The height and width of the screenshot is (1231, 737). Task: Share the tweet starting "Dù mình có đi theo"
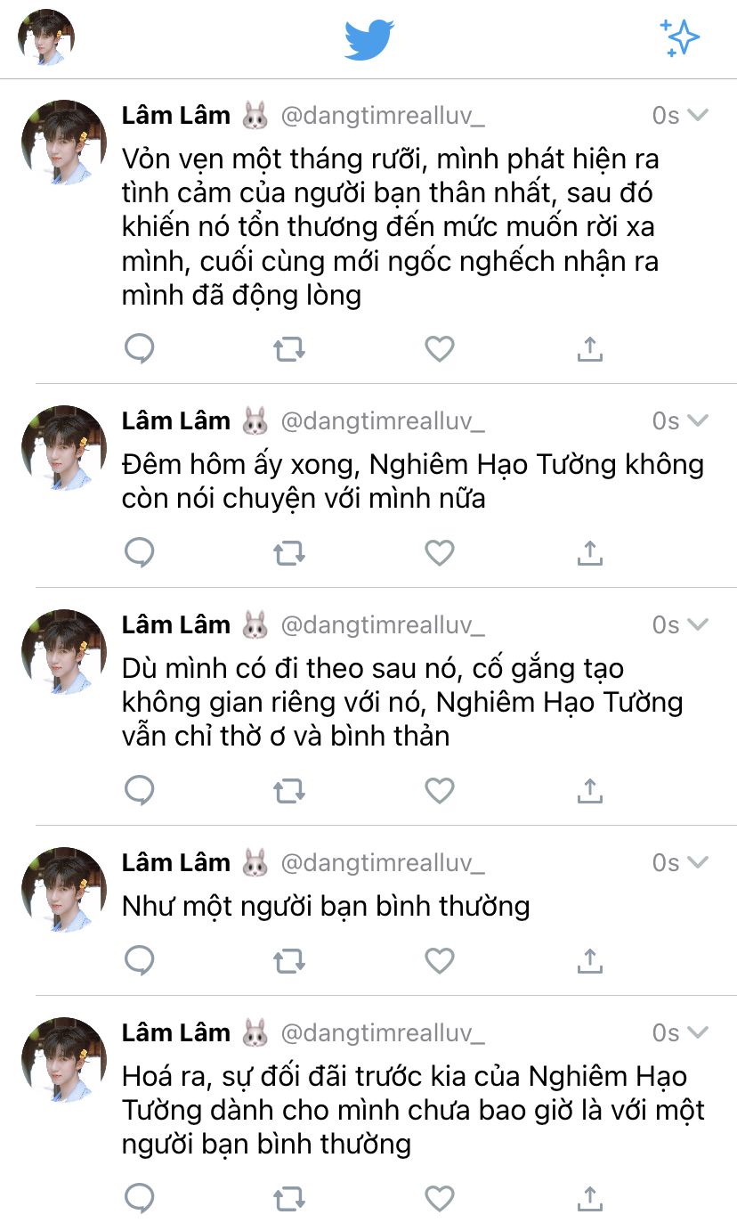(x=589, y=790)
